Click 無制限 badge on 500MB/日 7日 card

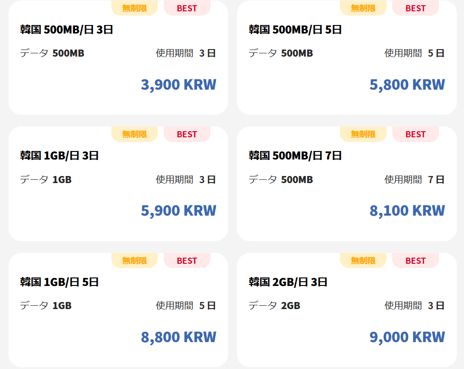pyautogui.click(x=363, y=134)
